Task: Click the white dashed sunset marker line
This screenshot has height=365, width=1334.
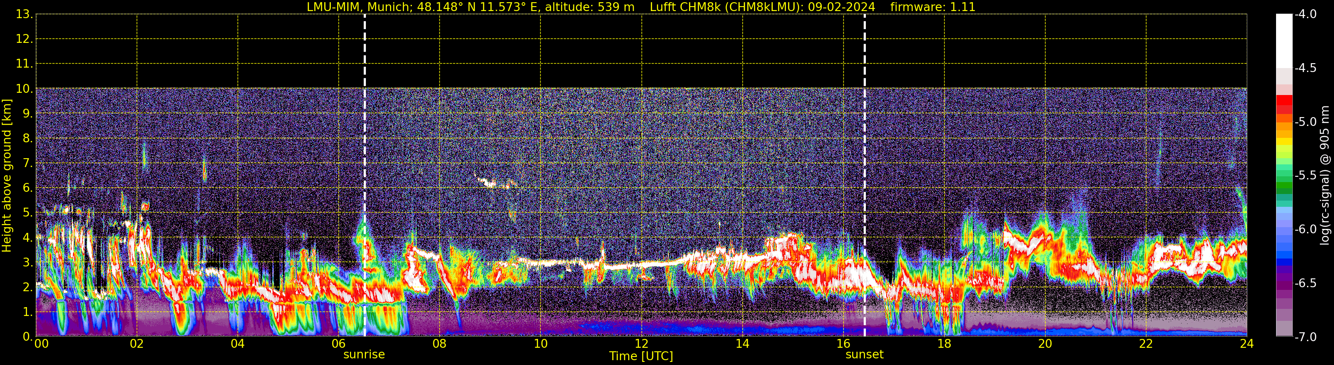Action: click(x=865, y=176)
